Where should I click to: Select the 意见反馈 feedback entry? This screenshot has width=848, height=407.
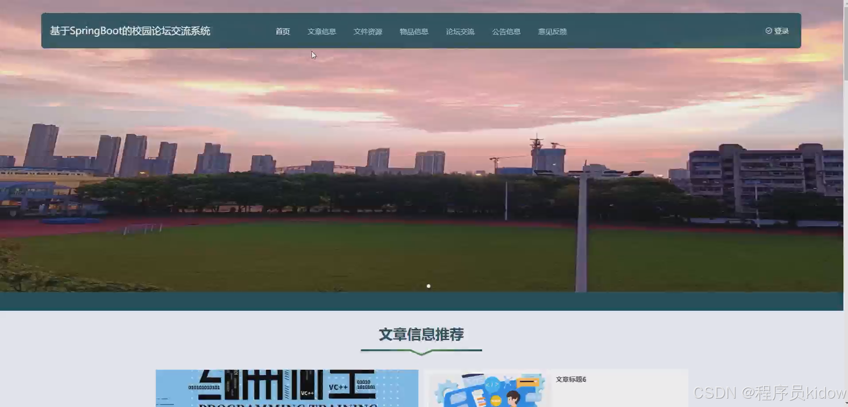552,31
